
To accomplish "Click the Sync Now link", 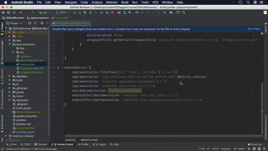I will [x=254, y=29].
